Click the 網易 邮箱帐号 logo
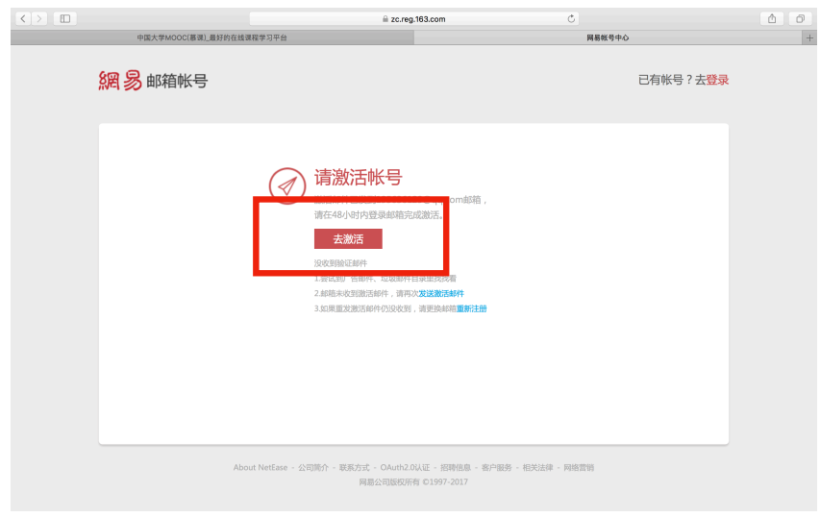The width and height of the screenshot is (820, 517). coord(153,81)
